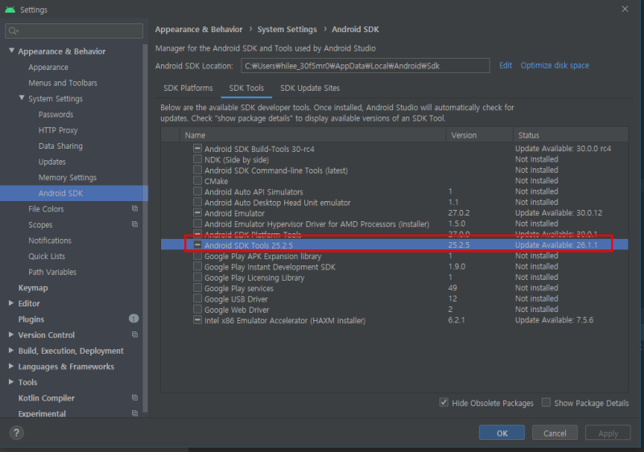Expand the Editor tree node
Viewport: 644px width, 452px height.
click(11, 303)
